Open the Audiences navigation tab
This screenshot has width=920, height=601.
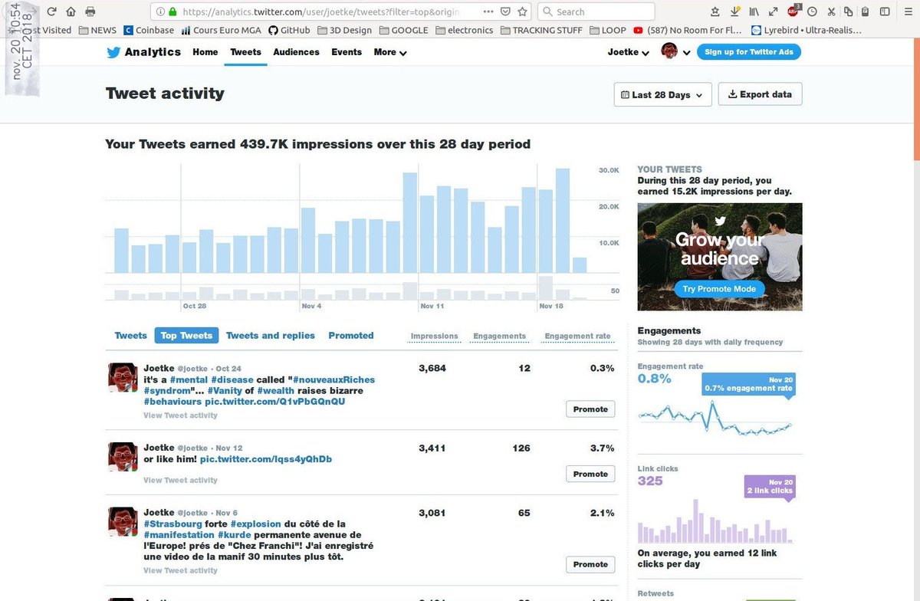296,52
